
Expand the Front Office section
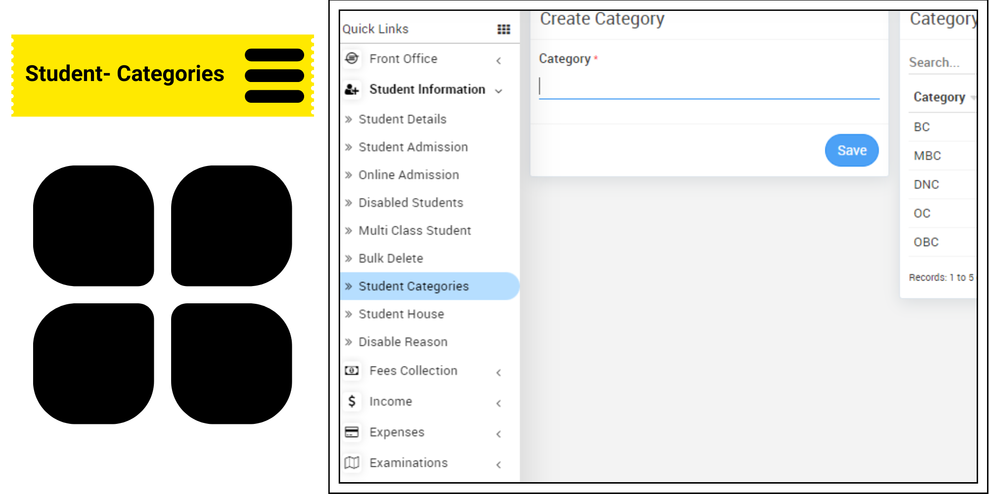498,60
